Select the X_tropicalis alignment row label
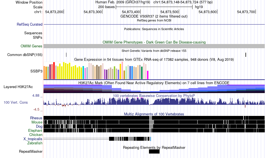 (33, 139)
